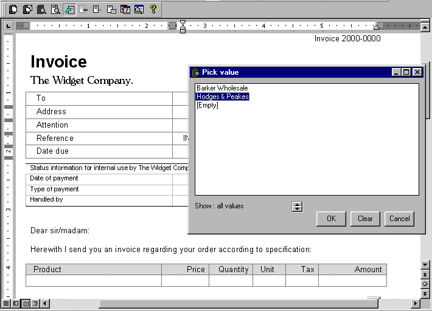The image size is (432, 311).
Task: Click horizontal scrollbar left arrow
Action: 45,304
